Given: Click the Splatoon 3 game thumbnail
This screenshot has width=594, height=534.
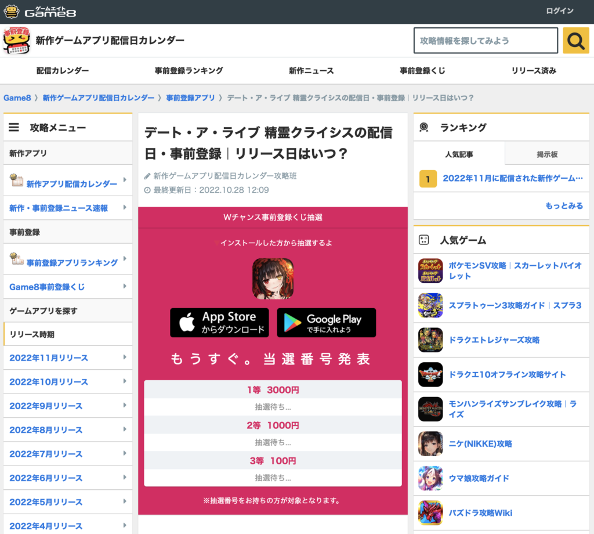Looking at the screenshot, I should [x=430, y=305].
